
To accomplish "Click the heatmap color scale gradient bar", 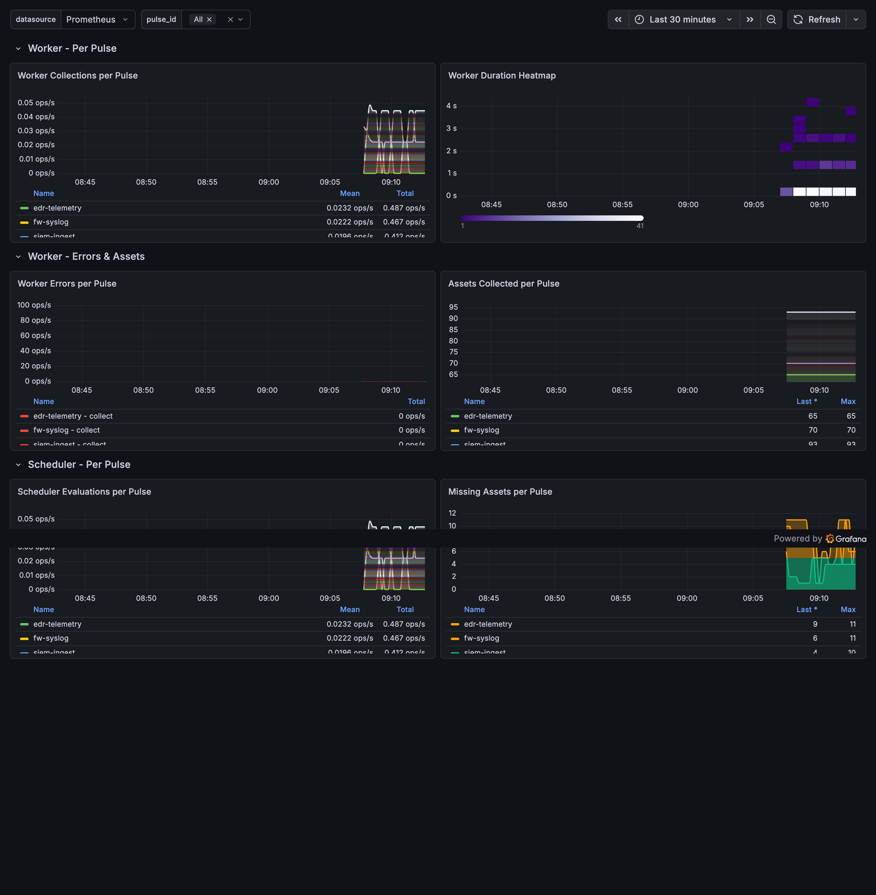I will (552, 218).
